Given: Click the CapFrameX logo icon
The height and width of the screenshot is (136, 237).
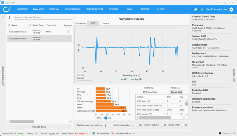Looking at the screenshot, I should (x=7, y=9).
